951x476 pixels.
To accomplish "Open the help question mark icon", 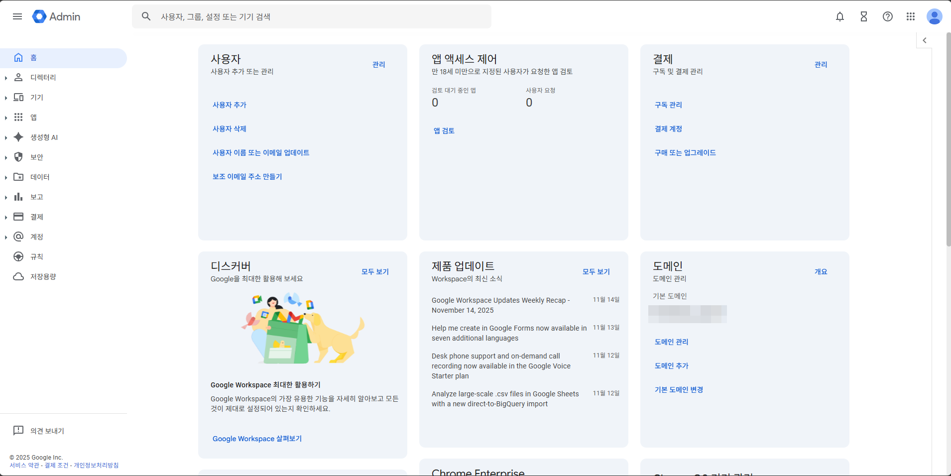I will [888, 16].
